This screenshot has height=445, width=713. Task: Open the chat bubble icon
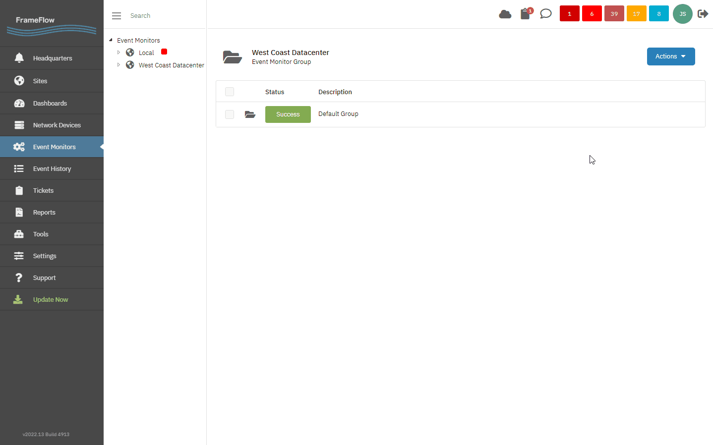(x=545, y=14)
